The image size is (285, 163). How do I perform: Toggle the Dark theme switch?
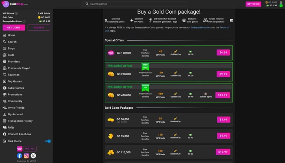point(47,141)
